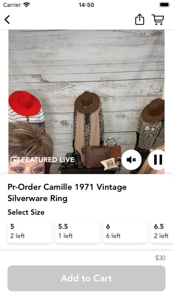Screen dimensions: 173x308
Task: Tap the Featured Live label
Action: pos(48,160)
